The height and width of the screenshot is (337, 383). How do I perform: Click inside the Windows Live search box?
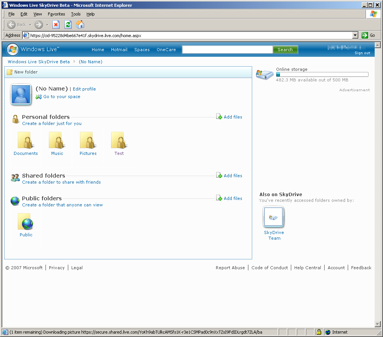pos(228,50)
